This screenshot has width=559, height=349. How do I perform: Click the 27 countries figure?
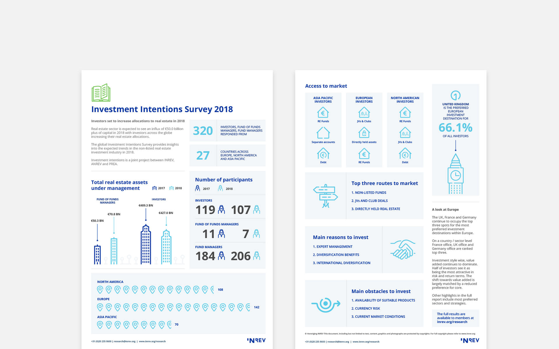[x=203, y=156]
